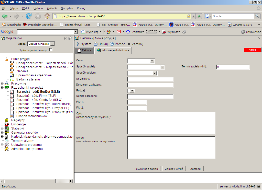262x190 pixels.
Task: Switch to the Faktura tab
Action: [x=84, y=50]
